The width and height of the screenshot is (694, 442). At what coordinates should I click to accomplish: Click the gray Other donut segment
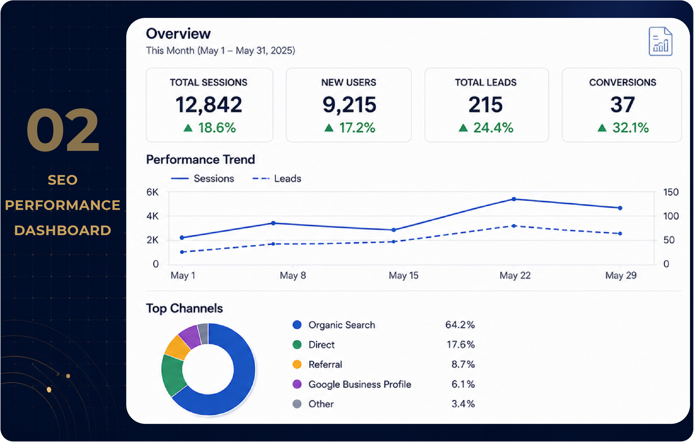pos(203,334)
